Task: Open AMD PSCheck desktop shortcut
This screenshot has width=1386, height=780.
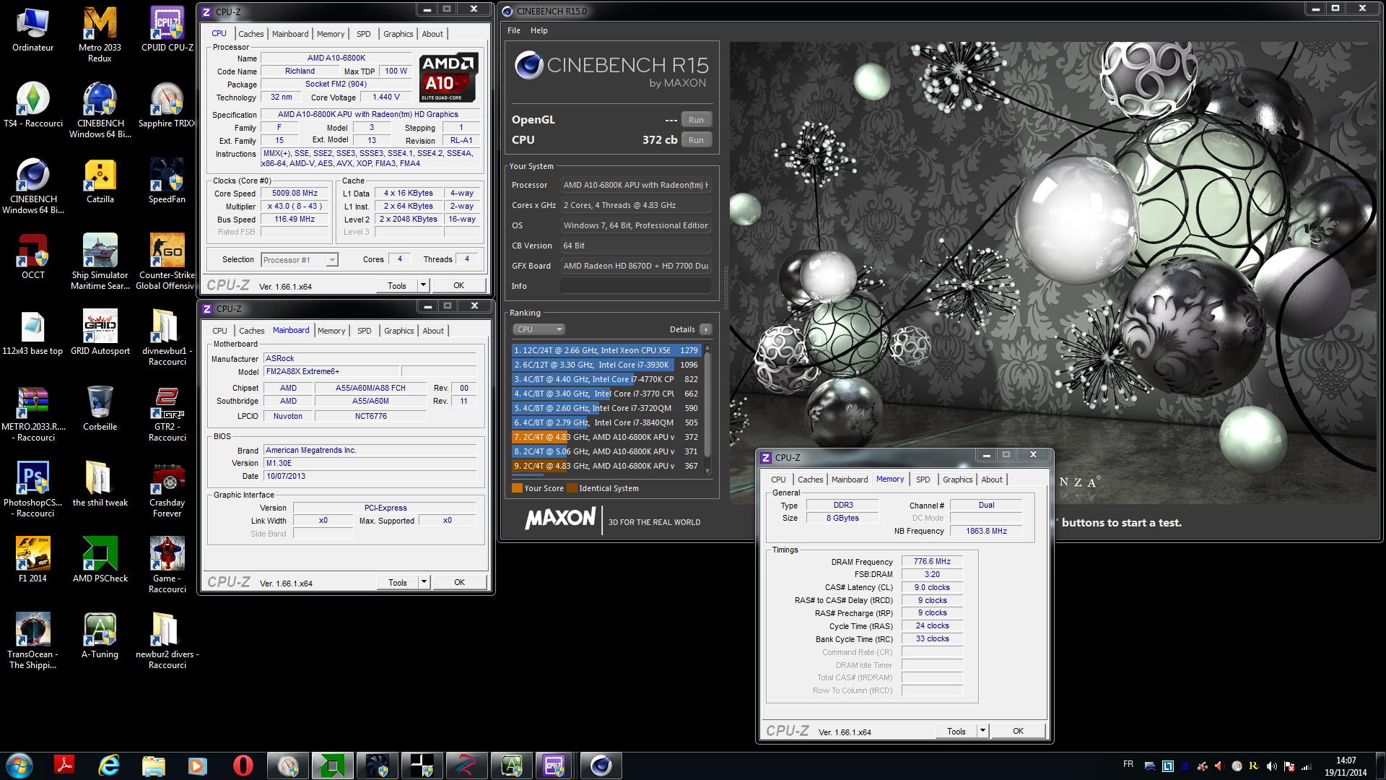Action: click(100, 560)
